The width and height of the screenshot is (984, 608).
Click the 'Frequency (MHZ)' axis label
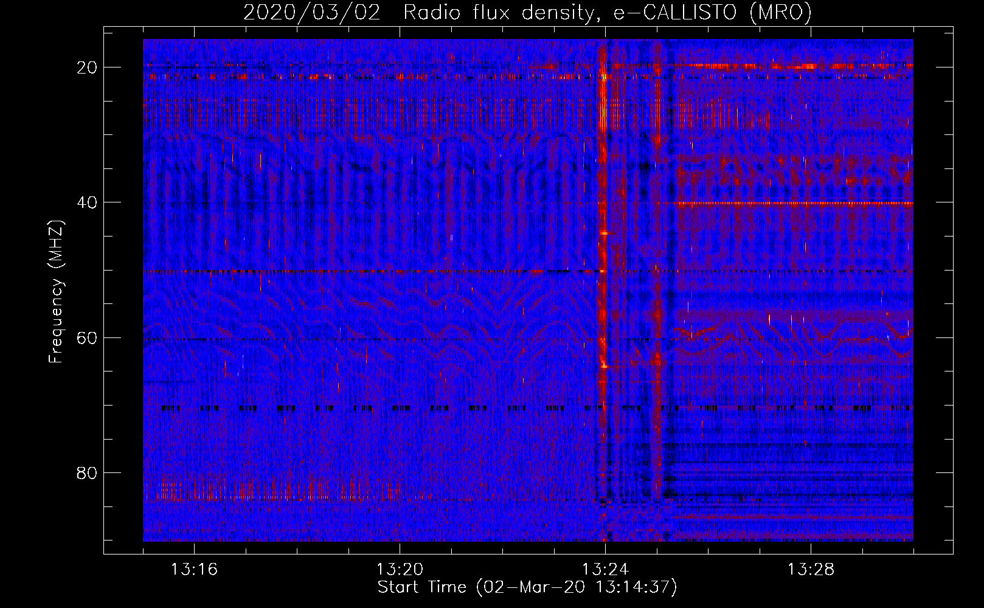[x=56, y=292]
